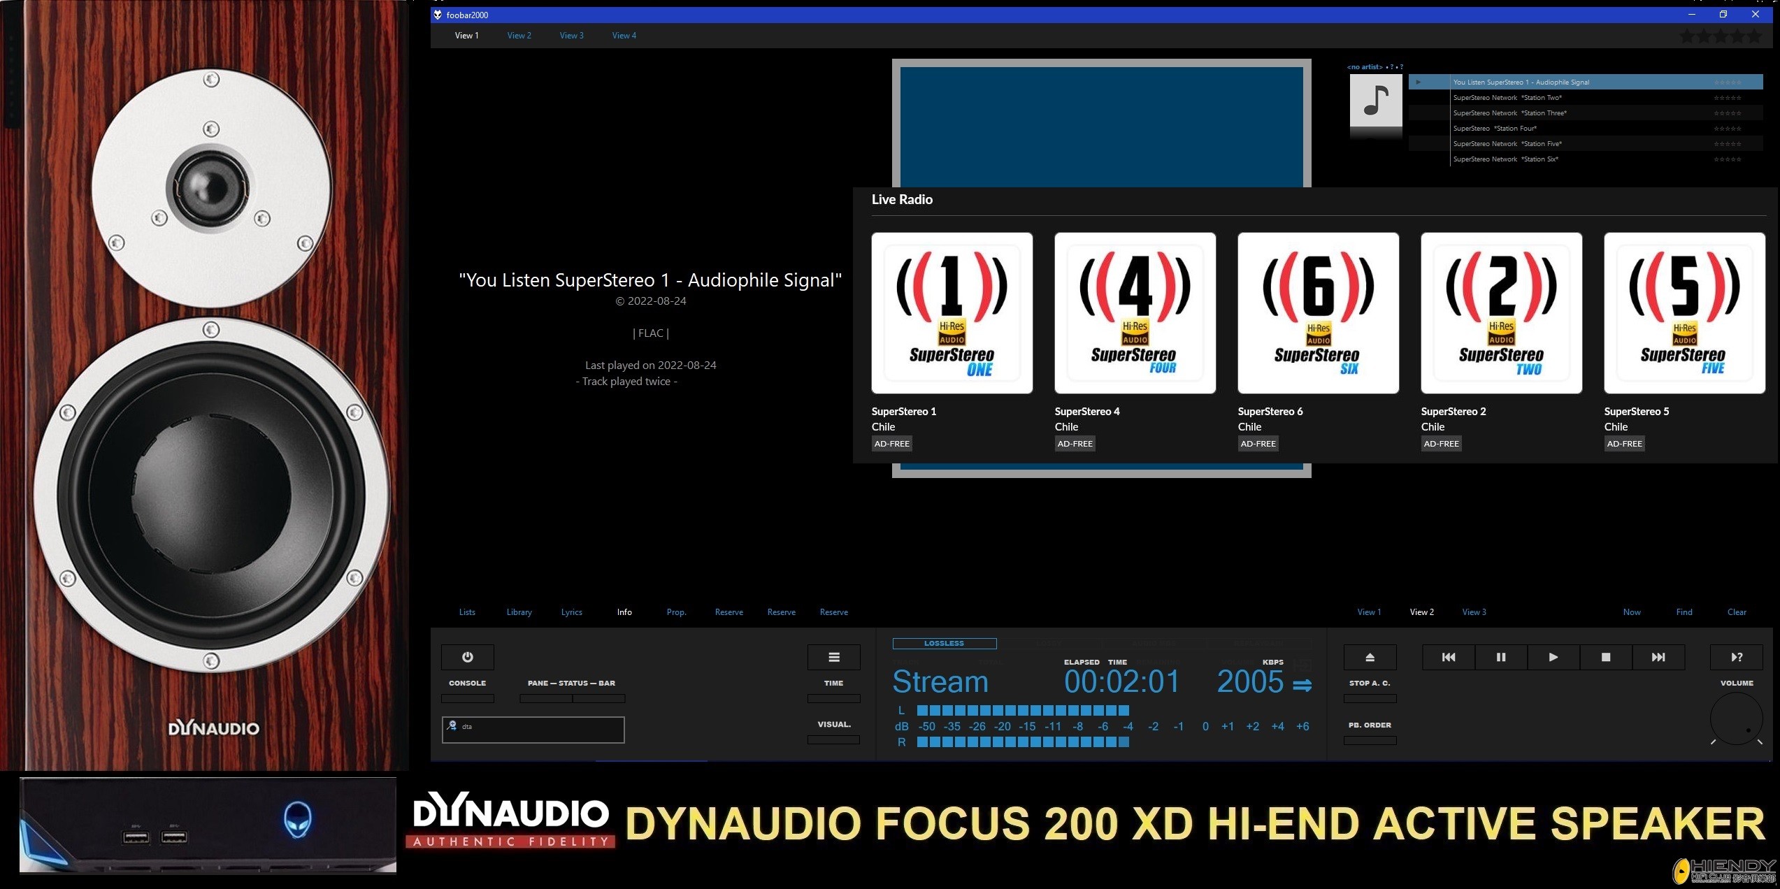Image resolution: width=1780 pixels, height=889 pixels.
Task: Open the kbps arrows selector next to 2005
Action: pos(1300,684)
